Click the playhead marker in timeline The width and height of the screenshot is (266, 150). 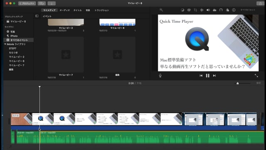coord(39,87)
